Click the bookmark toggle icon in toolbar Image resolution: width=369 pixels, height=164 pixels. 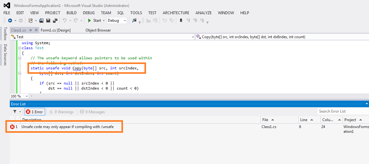(x=181, y=20)
